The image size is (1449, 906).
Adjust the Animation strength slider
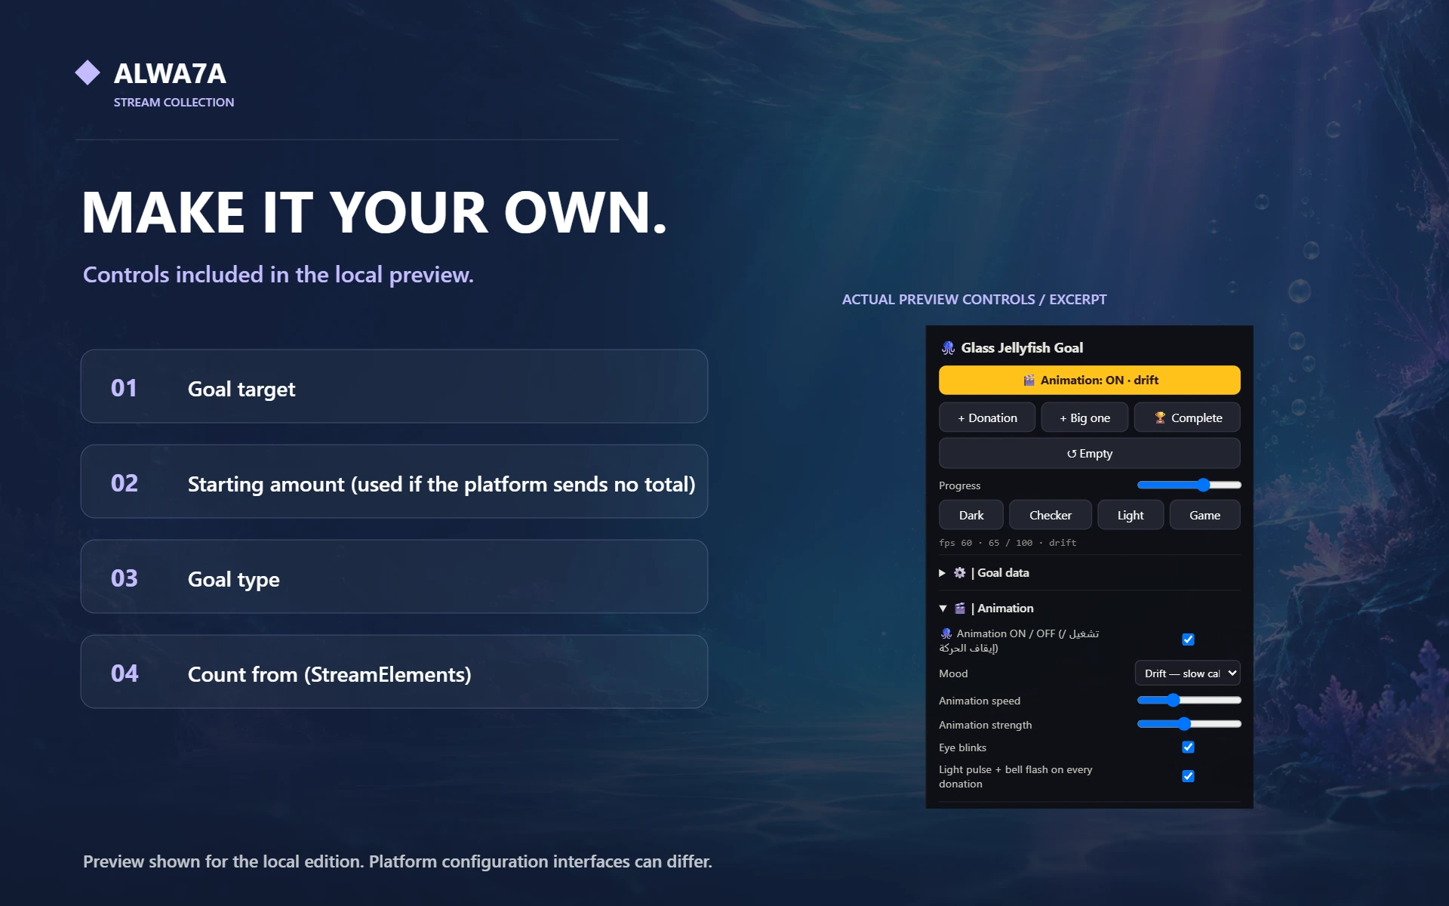(1189, 725)
